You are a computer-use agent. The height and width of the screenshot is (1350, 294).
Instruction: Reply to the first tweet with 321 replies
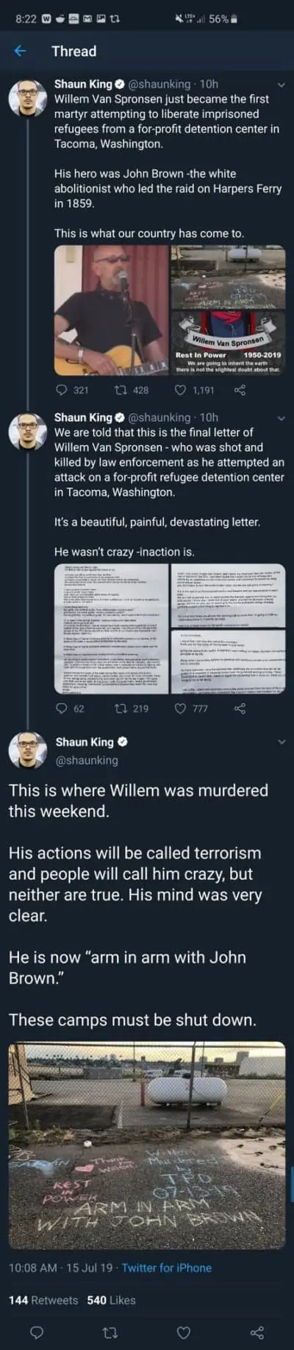pyautogui.click(x=62, y=390)
